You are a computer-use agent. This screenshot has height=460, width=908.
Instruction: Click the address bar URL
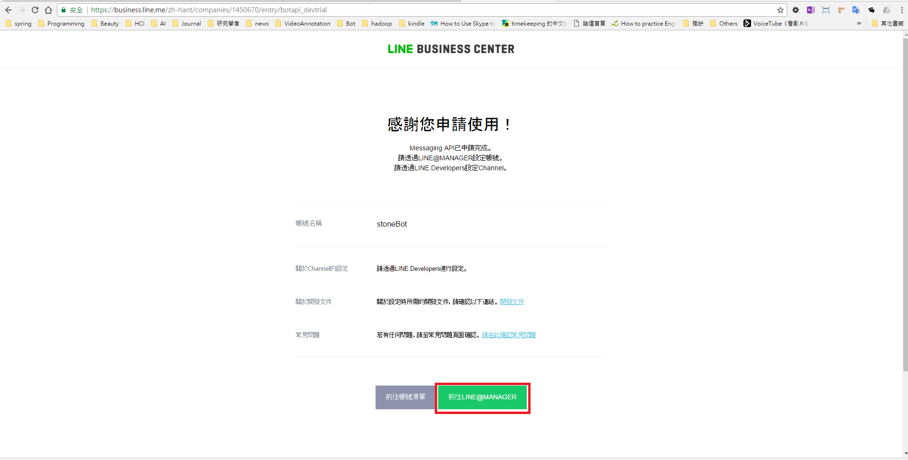tap(209, 10)
